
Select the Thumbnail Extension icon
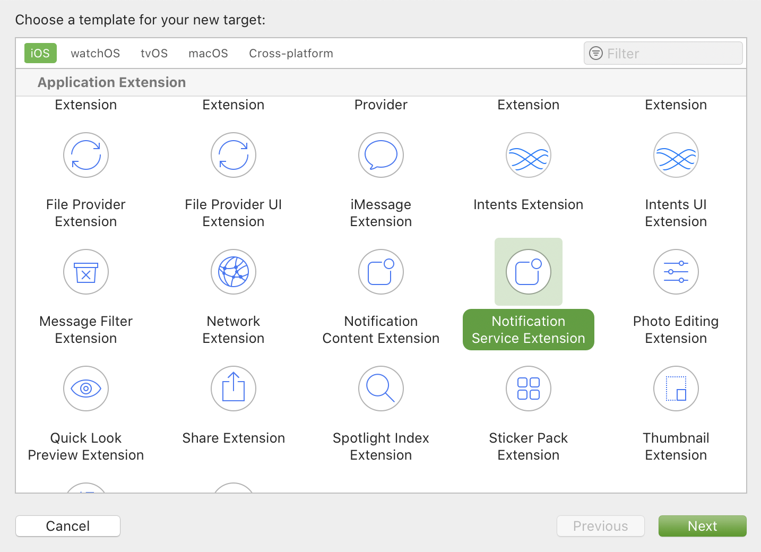pos(676,389)
